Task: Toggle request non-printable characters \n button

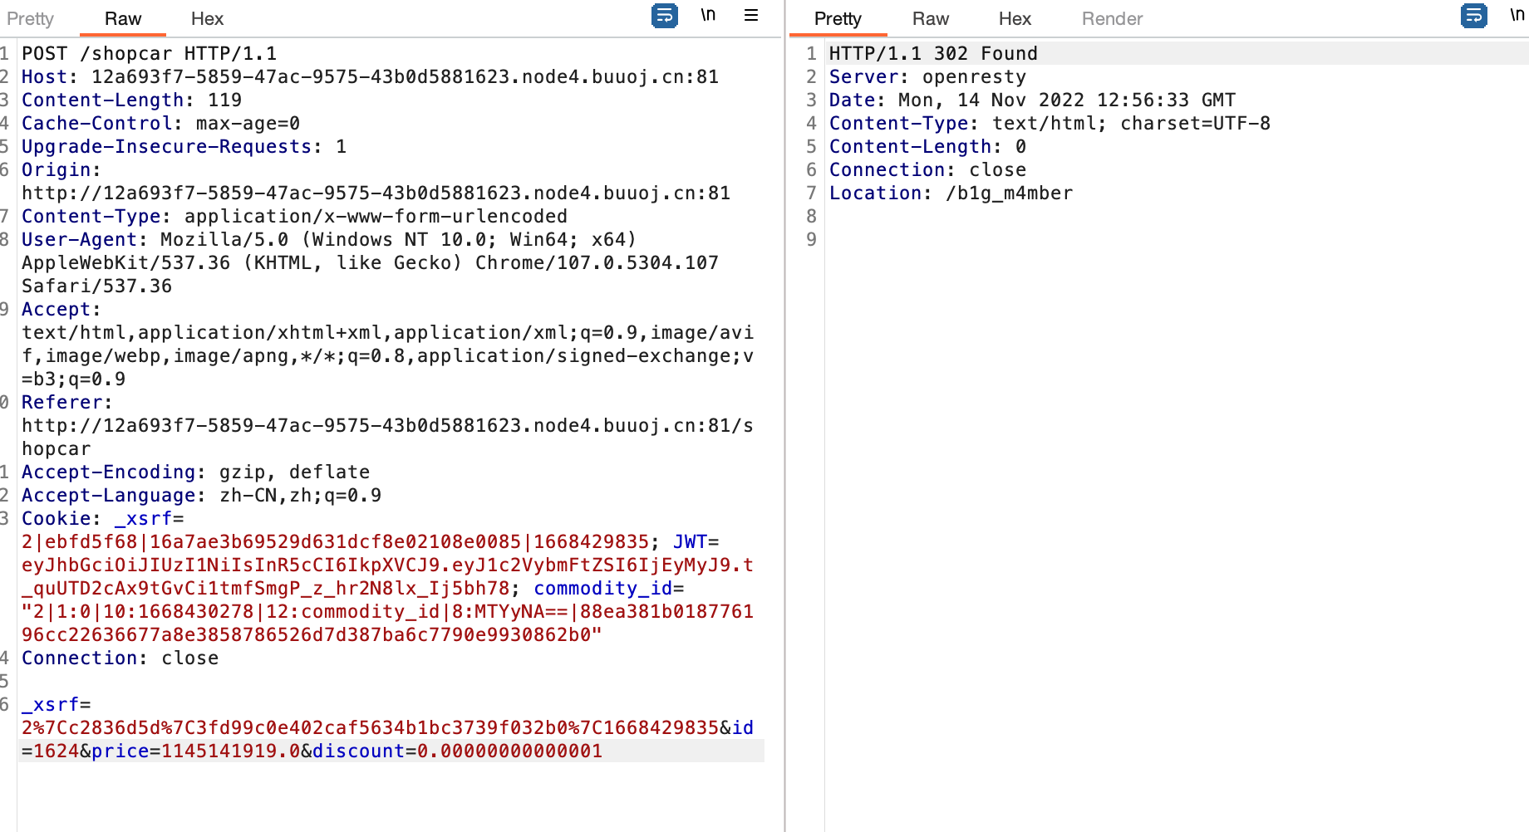Action: (708, 15)
